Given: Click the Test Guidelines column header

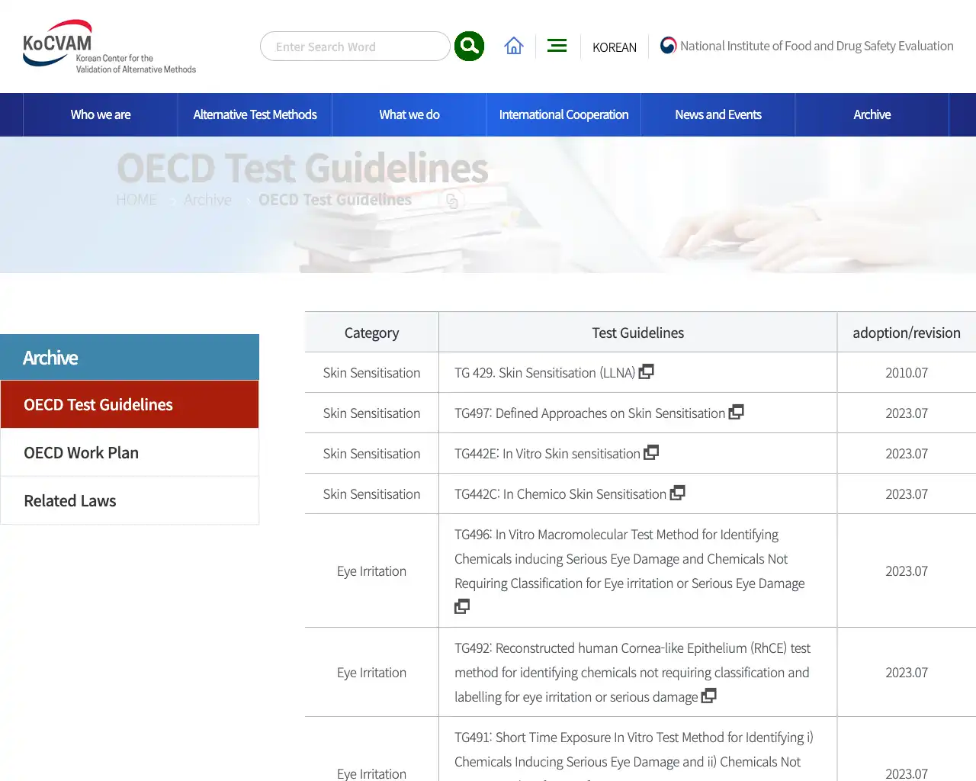Looking at the screenshot, I should (x=638, y=333).
